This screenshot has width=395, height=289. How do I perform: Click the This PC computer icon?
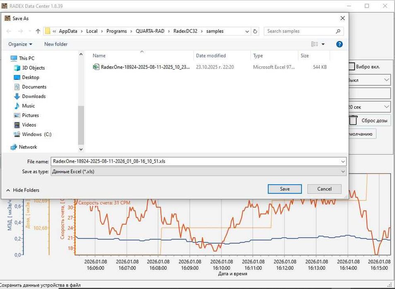(14, 58)
